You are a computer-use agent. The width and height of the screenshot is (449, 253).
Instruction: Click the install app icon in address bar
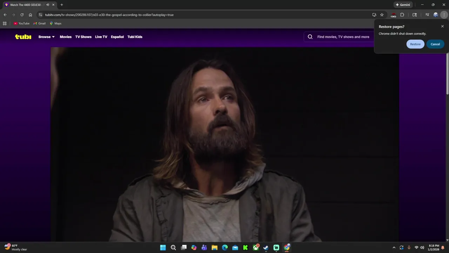tap(374, 15)
